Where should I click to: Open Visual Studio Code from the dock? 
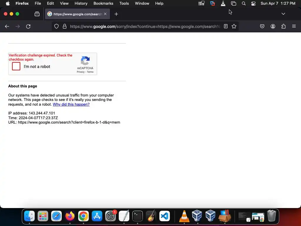click(165, 216)
